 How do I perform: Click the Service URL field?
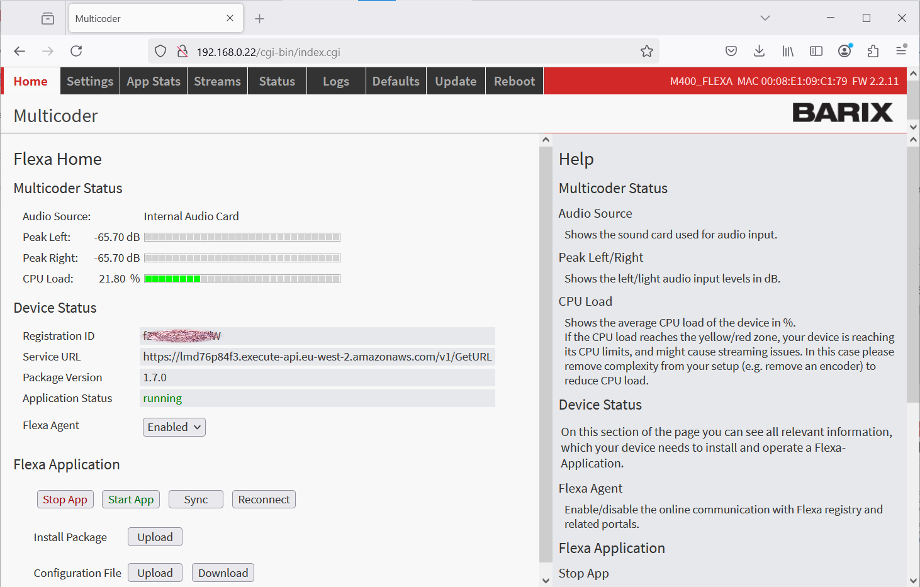click(317, 357)
